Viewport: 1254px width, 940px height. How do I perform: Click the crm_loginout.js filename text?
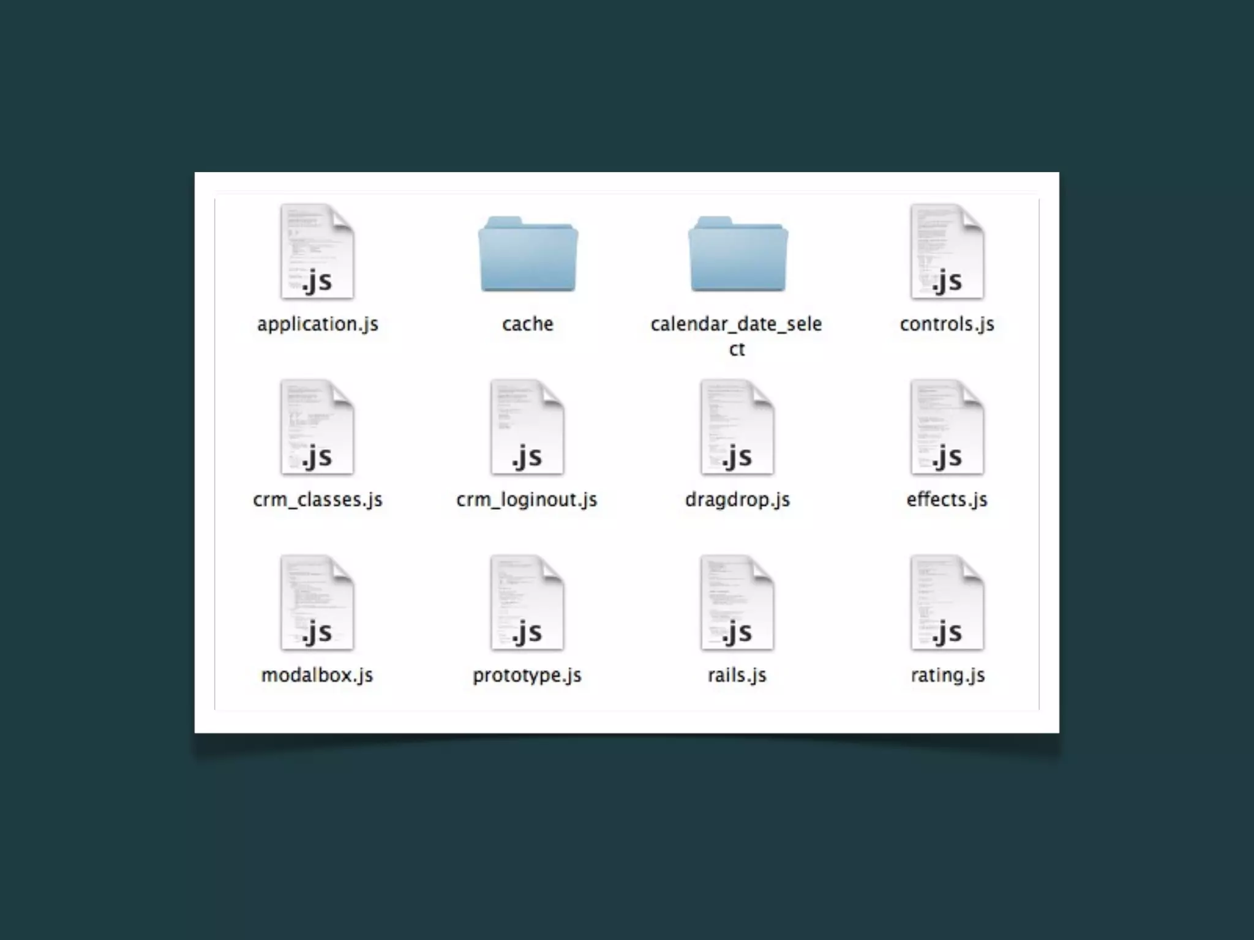[527, 499]
